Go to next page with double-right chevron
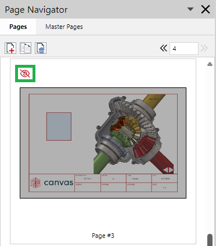The image size is (216, 246). pyautogui.click(x=204, y=48)
